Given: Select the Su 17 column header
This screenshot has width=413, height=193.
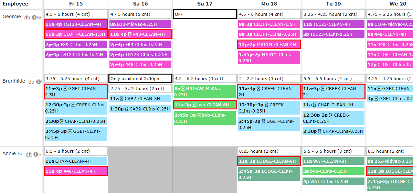Looking at the screenshot, I should tap(205, 4).
